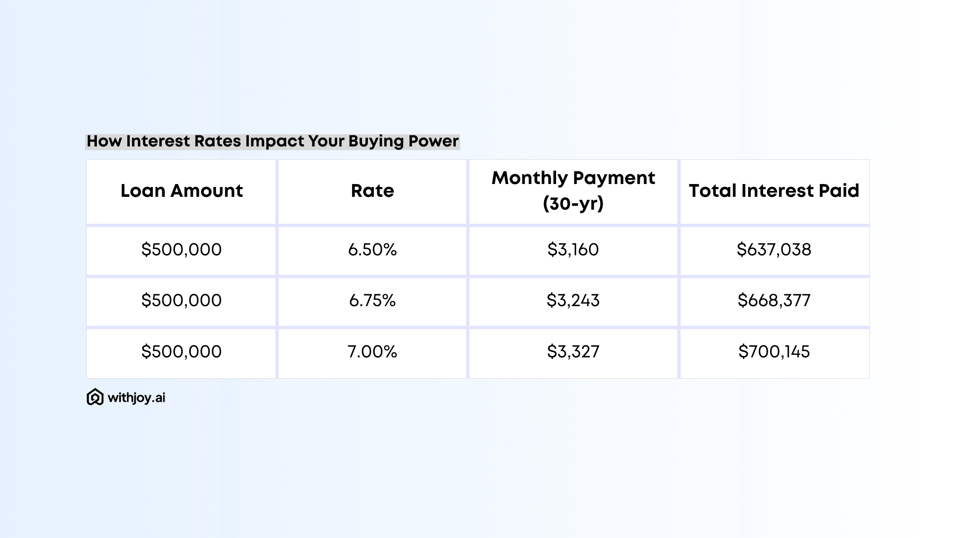Select the $637,038 total interest cell
The height and width of the screenshot is (538, 956).
(774, 250)
